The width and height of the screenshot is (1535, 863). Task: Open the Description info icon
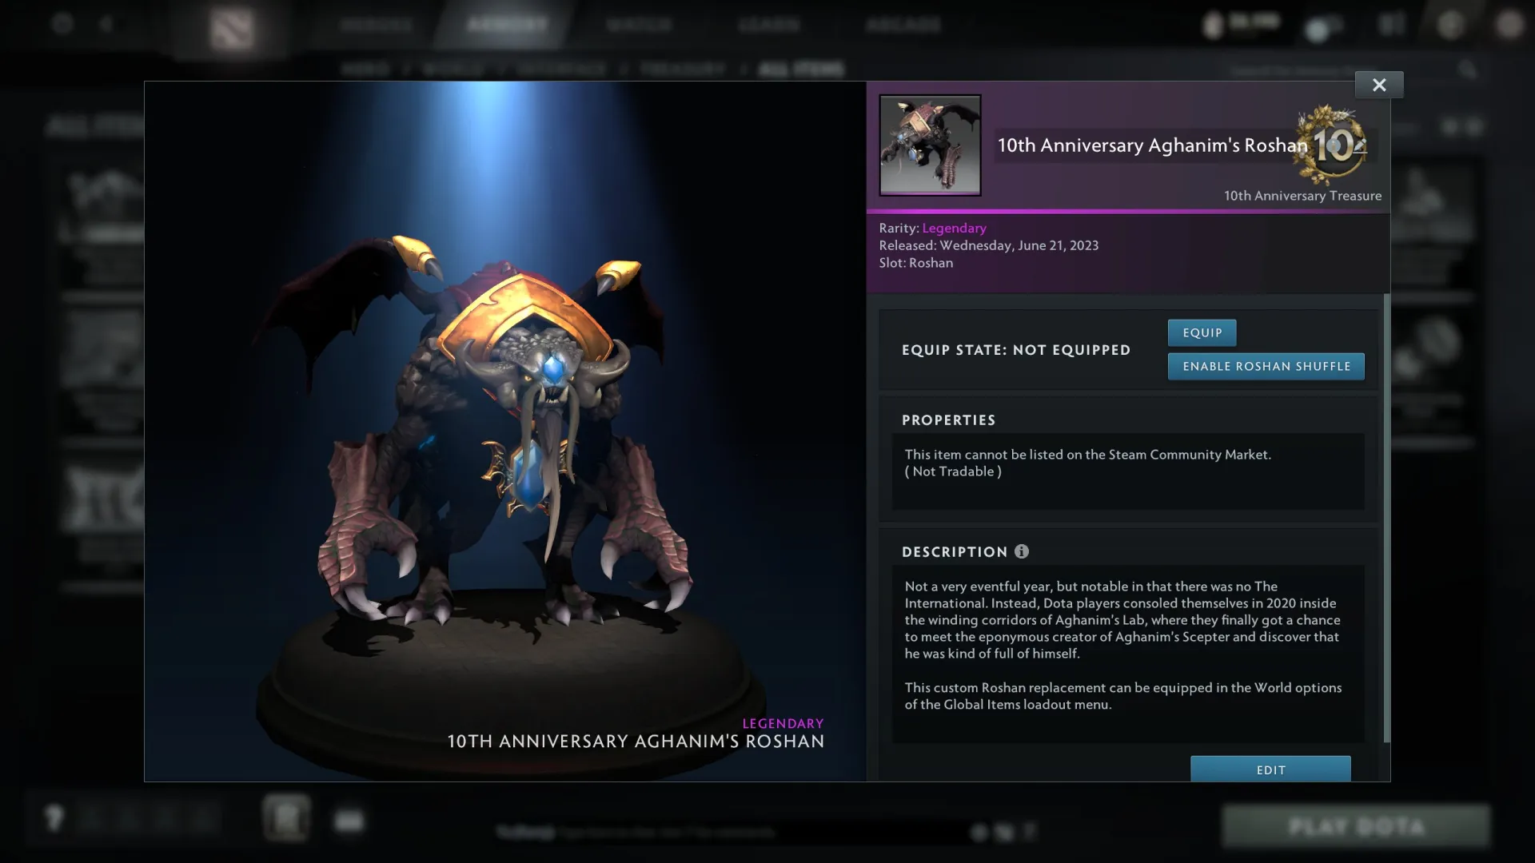coord(1021,551)
